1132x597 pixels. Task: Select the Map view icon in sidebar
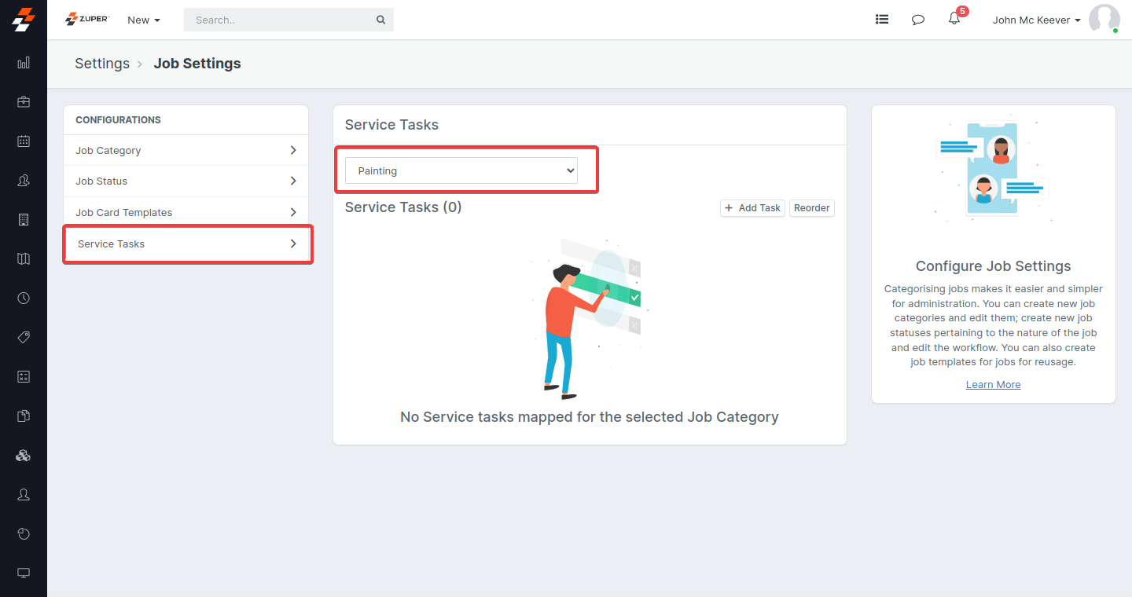pos(23,258)
